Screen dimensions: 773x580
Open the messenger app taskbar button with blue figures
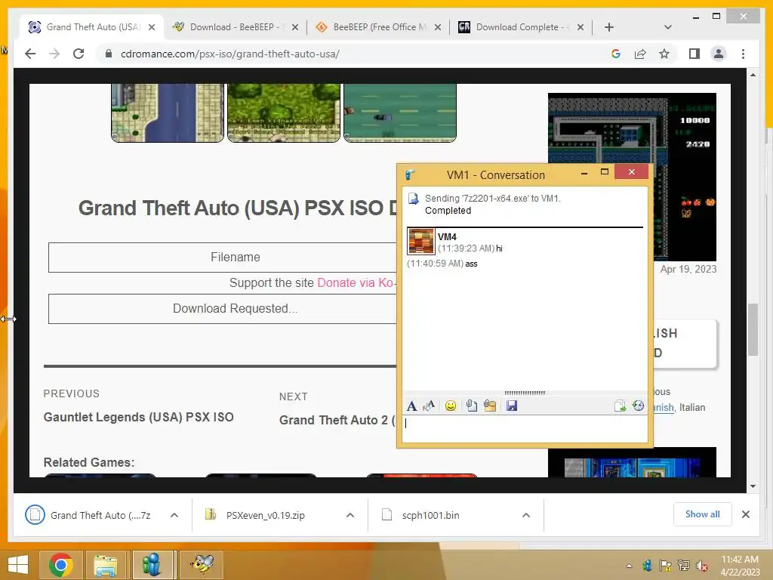[152, 565]
